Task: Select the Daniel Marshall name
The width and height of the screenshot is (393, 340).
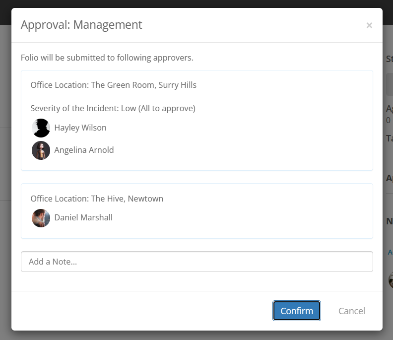Action: (83, 217)
